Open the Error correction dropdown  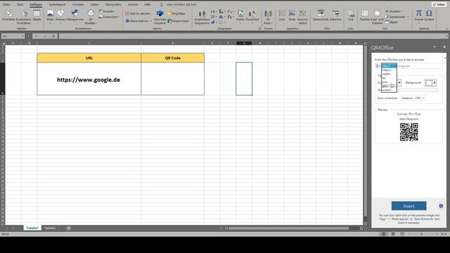click(x=413, y=98)
